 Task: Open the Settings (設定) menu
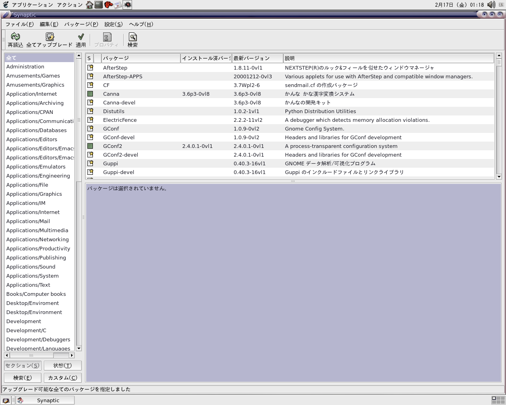pyautogui.click(x=113, y=24)
